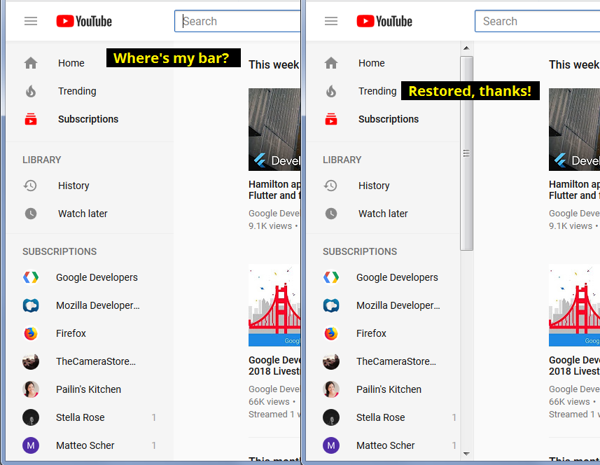
Task: Select the Watch later clock icon
Action: pos(31,213)
